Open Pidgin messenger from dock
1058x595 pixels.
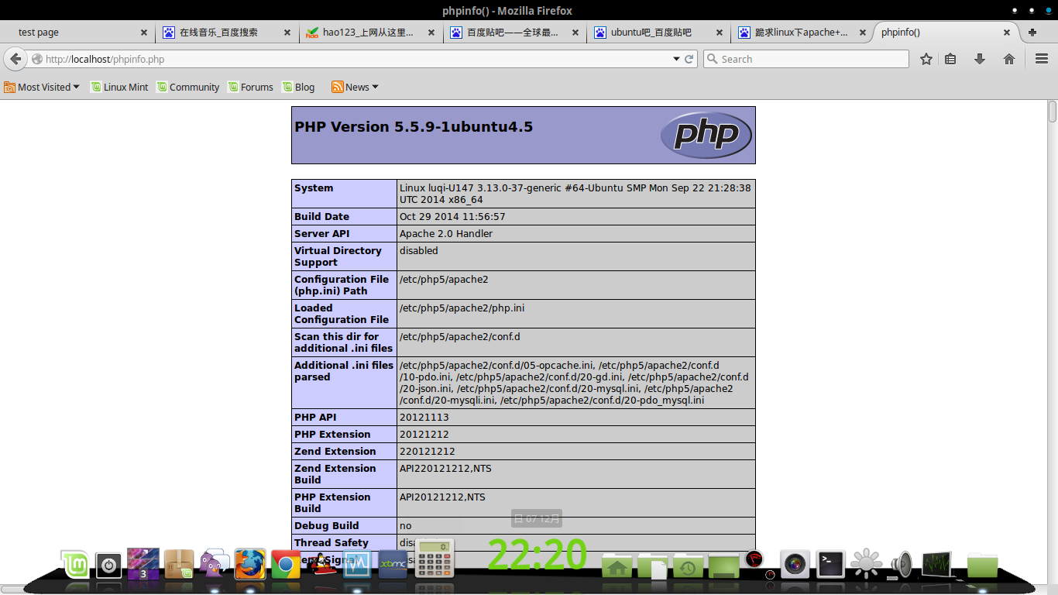[215, 564]
